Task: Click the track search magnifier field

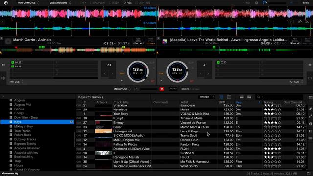Action: point(279,97)
